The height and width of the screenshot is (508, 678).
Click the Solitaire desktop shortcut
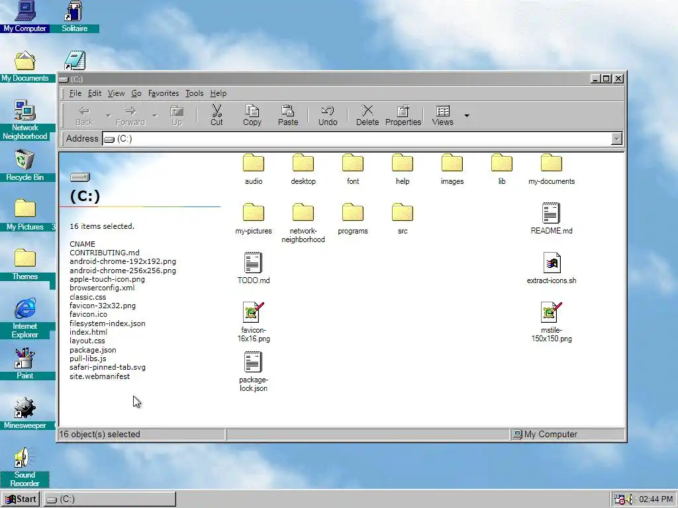coord(74,17)
